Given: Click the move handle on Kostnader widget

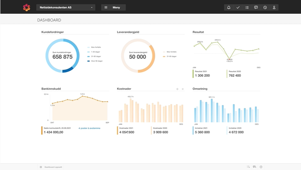Looking at the screenshot, I should (177, 89).
